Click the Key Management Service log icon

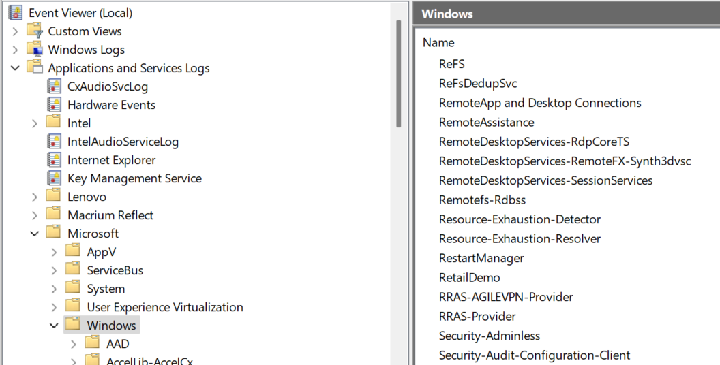54,178
